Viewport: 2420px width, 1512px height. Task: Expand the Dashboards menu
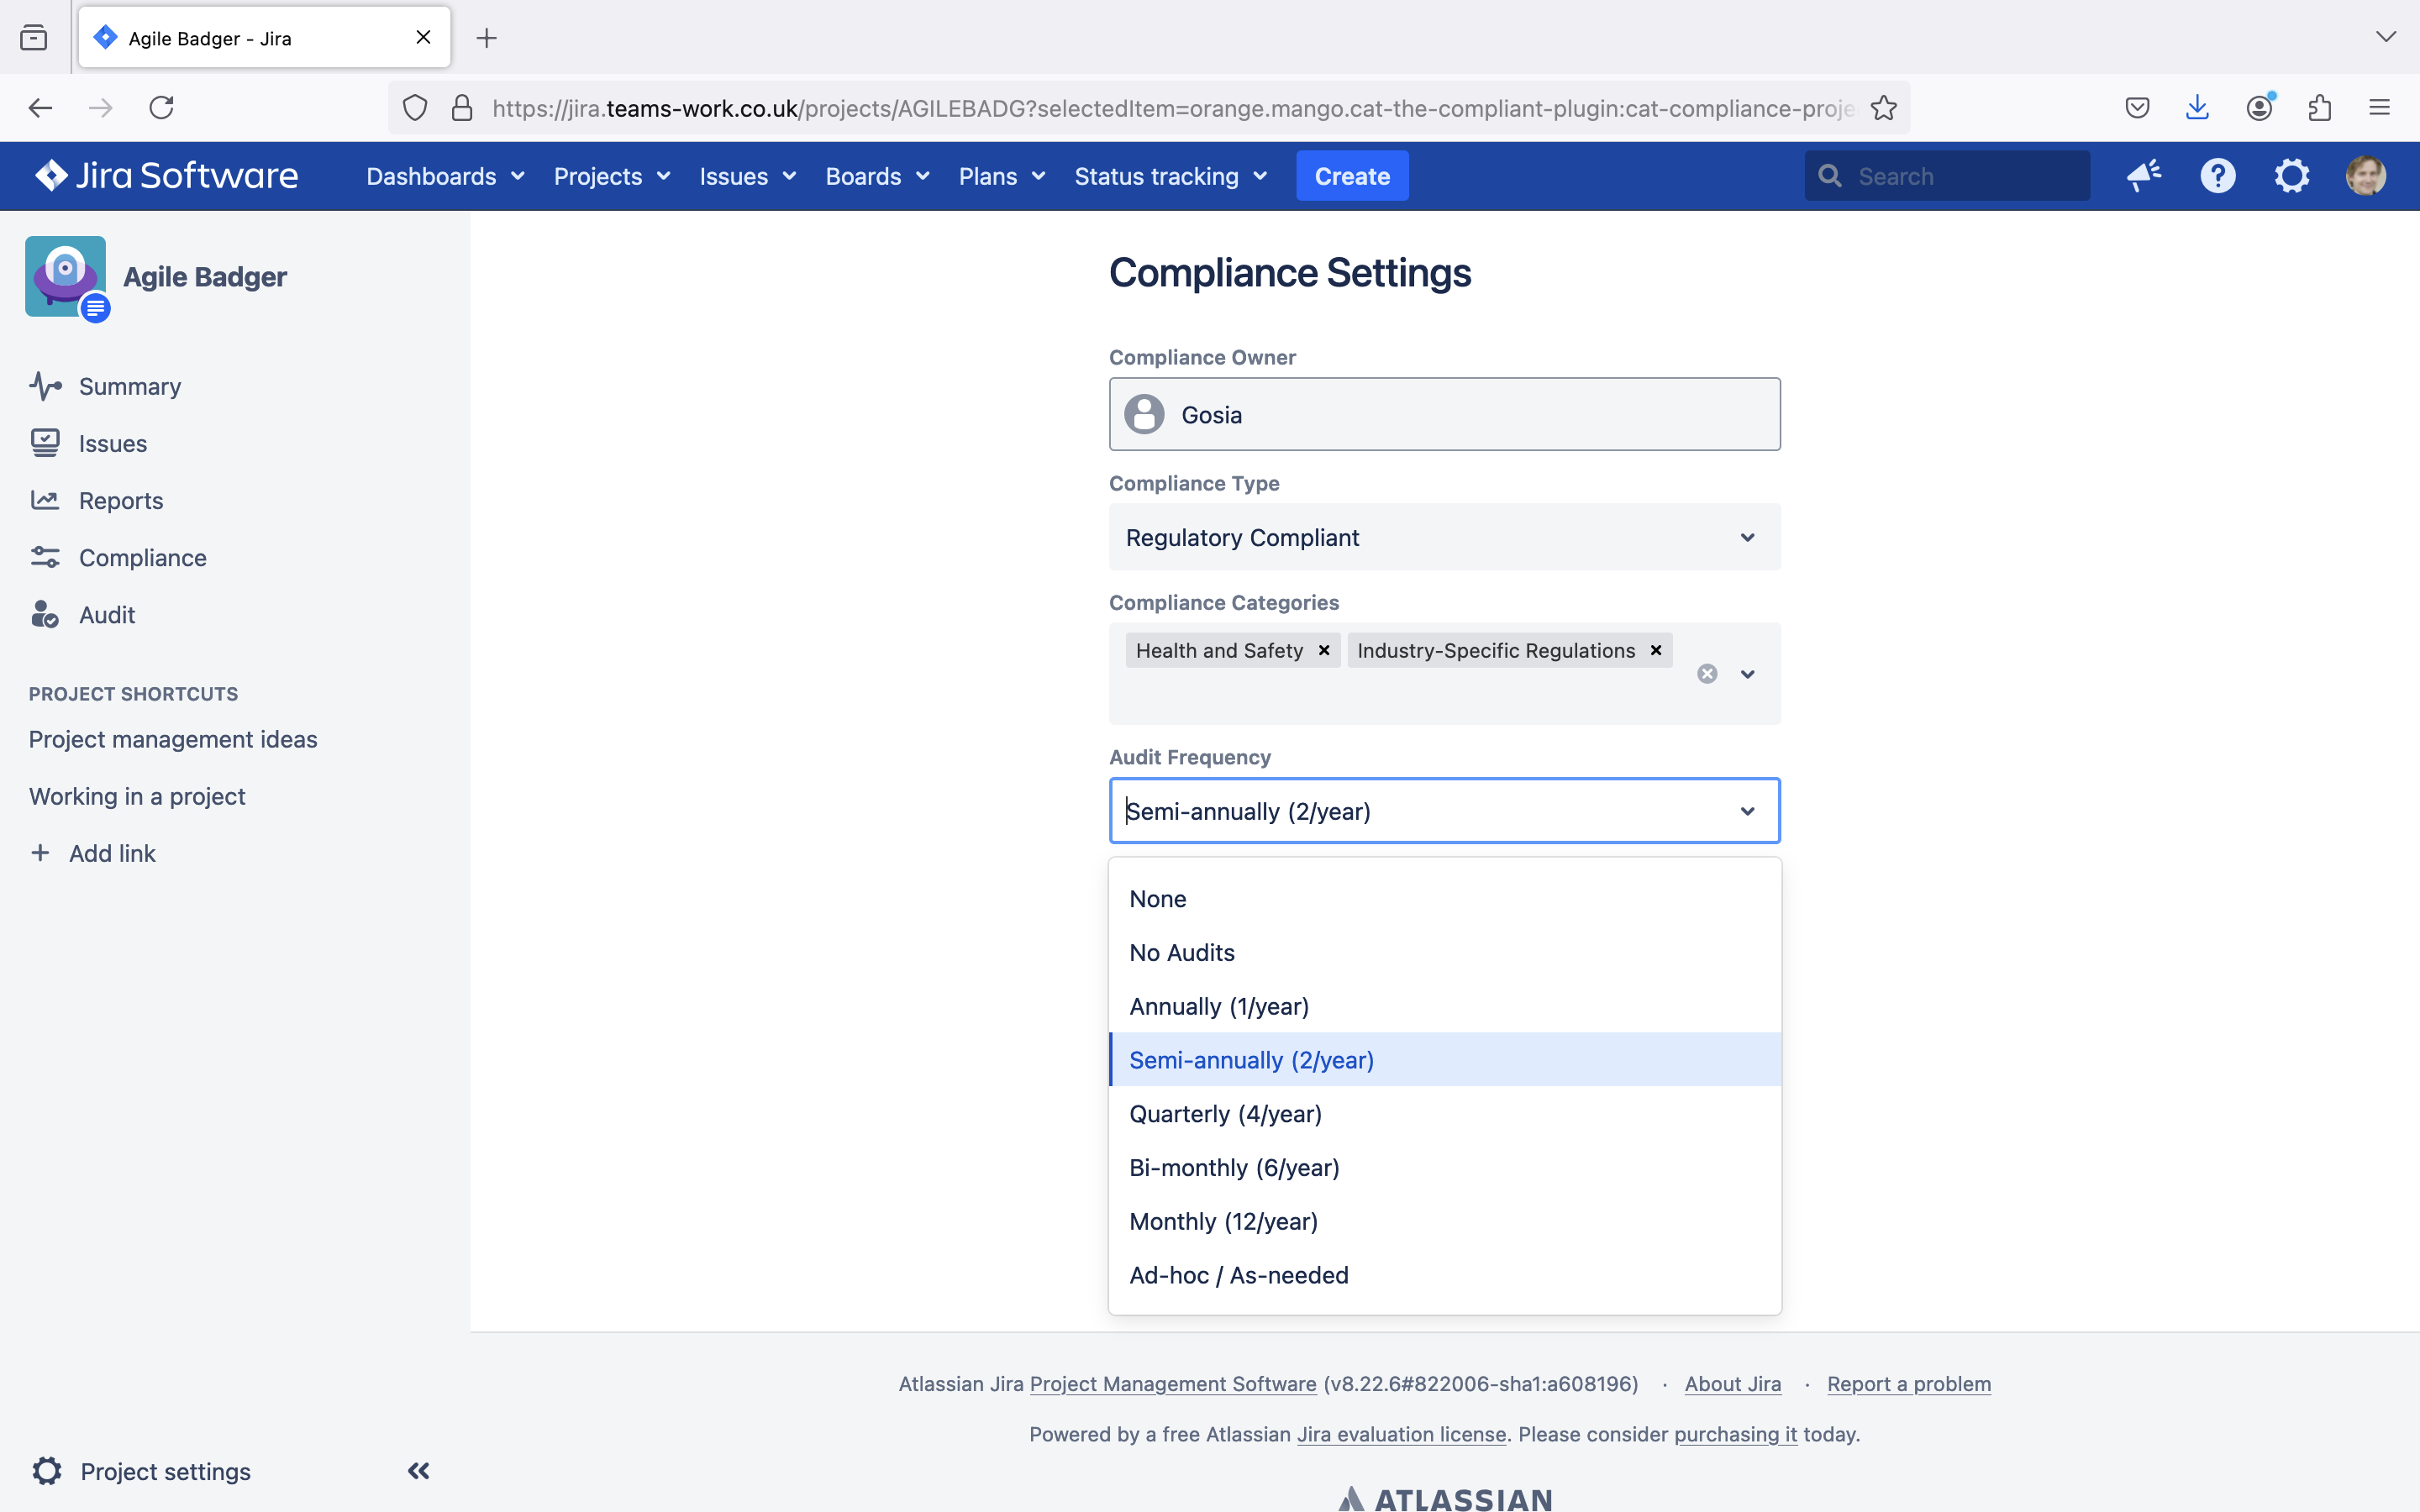tap(445, 176)
